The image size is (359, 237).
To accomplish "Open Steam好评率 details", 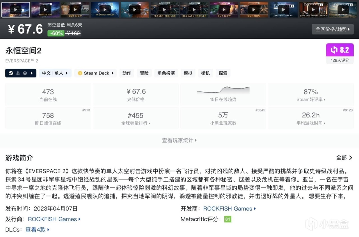I will [311, 99].
